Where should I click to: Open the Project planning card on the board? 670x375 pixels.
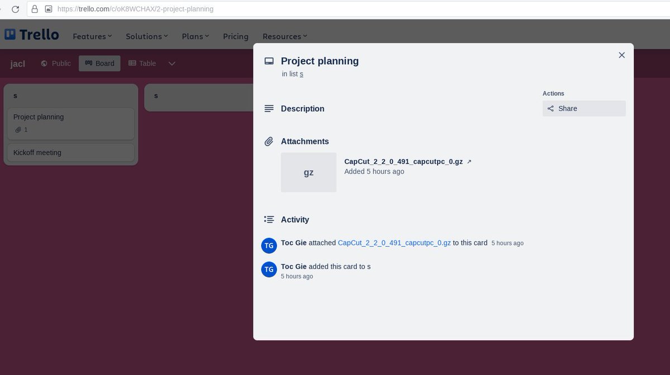tap(71, 123)
